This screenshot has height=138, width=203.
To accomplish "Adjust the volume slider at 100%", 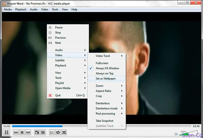I will pos(188,133).
